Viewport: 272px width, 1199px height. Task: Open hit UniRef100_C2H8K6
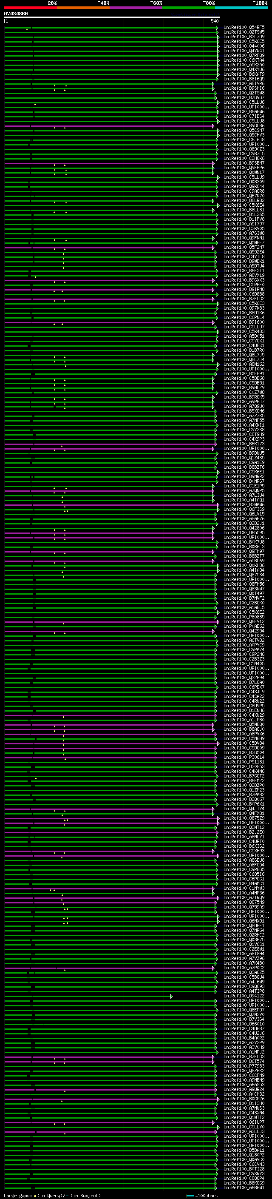(x=244, y=158)
